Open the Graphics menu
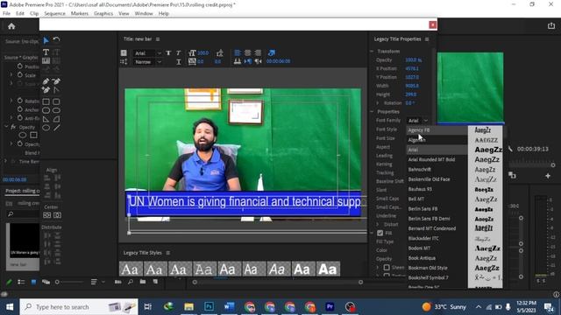Viewport: 561px width, 315px height. click(x=103, y=14)
